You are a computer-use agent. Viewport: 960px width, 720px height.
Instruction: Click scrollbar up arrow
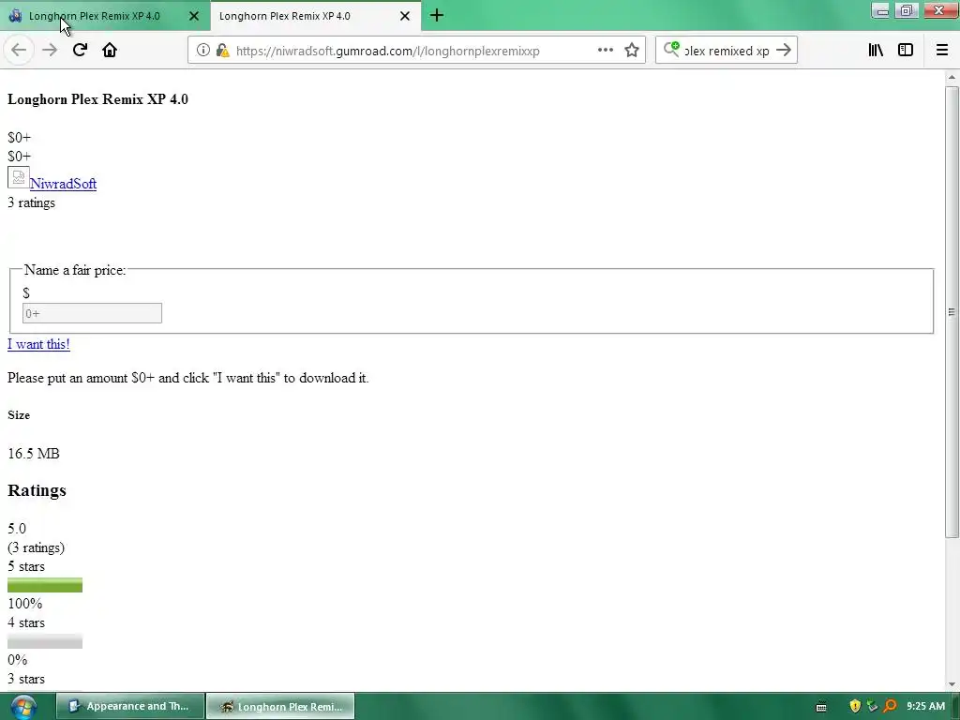952,77
